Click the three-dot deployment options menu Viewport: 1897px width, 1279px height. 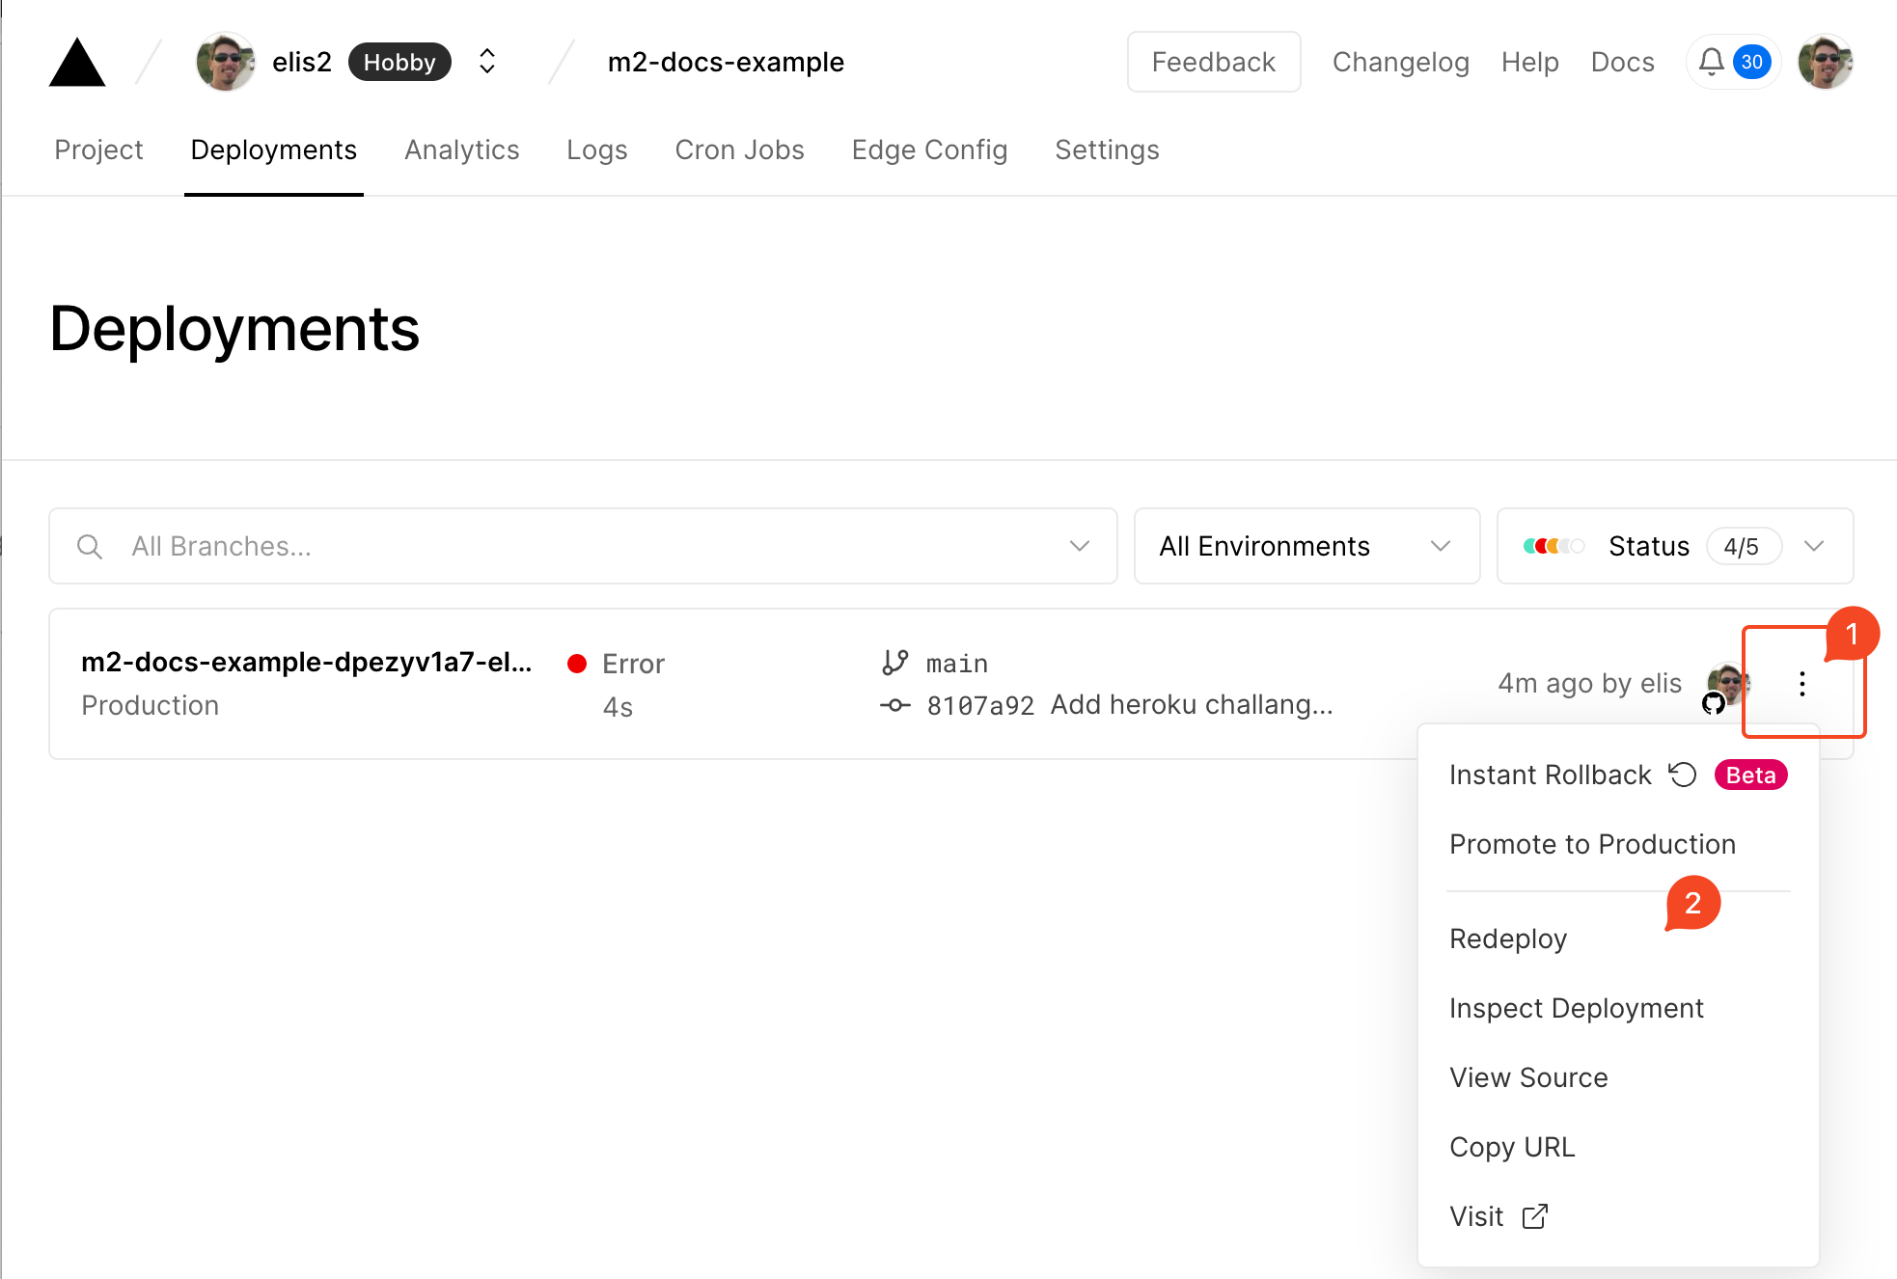pos(1801,684)
